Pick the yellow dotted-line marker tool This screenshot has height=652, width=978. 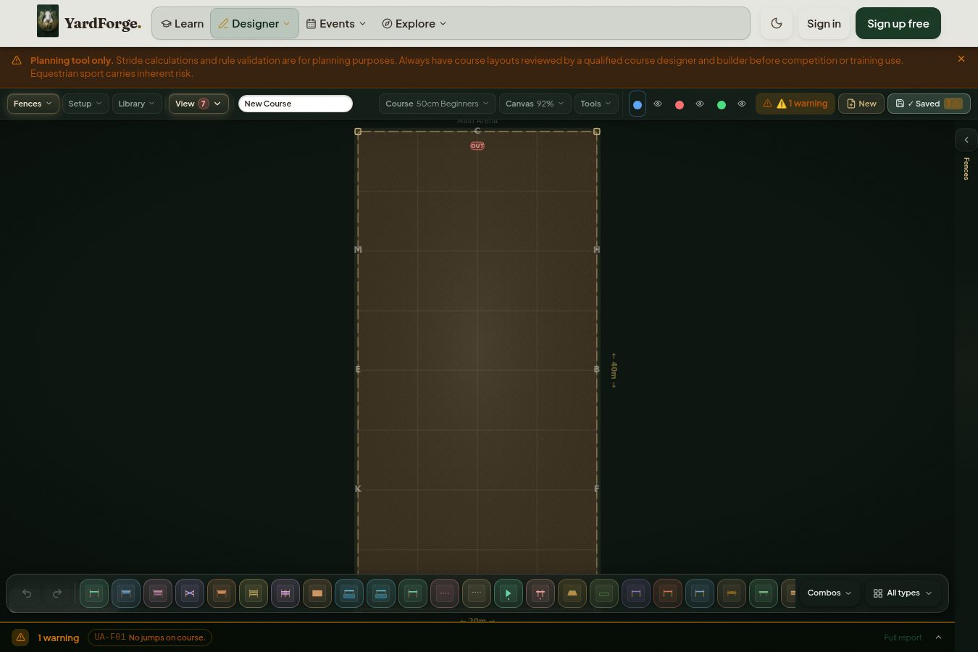click(x=477, y=593)
